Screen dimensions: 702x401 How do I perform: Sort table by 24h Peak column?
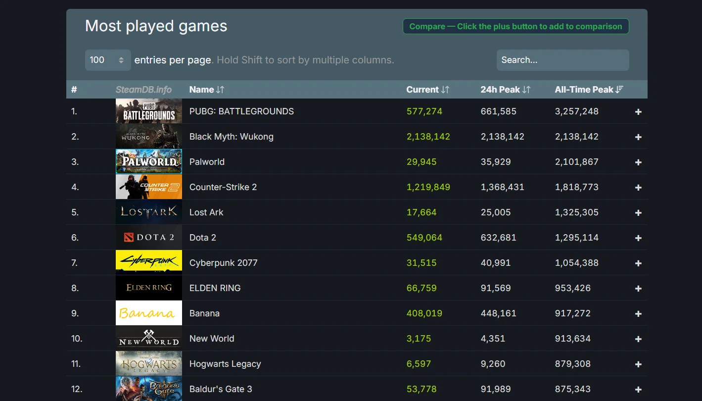tap(505, 90)
